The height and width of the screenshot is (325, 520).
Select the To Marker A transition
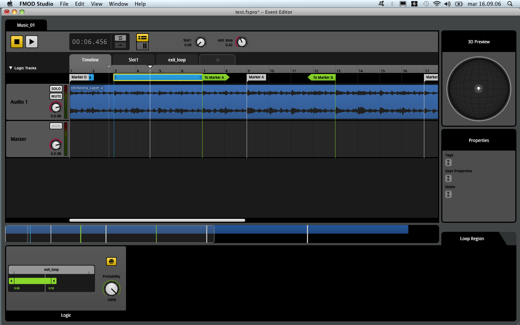pos(215,77)
